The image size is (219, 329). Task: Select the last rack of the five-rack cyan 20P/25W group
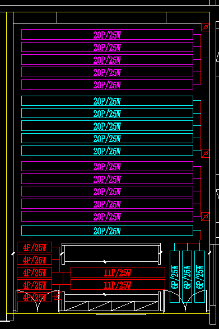click(108, 151)
